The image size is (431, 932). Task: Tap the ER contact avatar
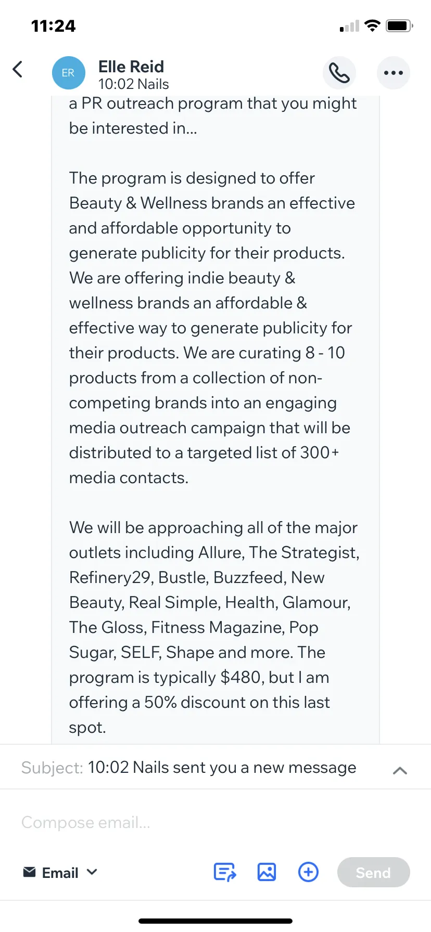click(x=69, y=73)
